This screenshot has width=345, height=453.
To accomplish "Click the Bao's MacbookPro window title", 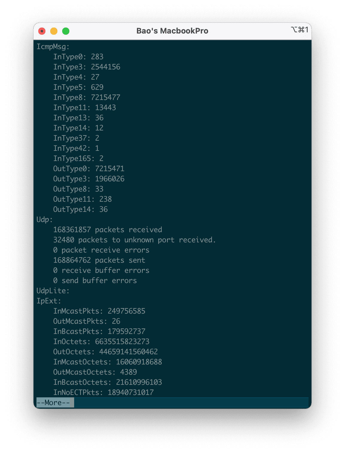I will 172,31.
